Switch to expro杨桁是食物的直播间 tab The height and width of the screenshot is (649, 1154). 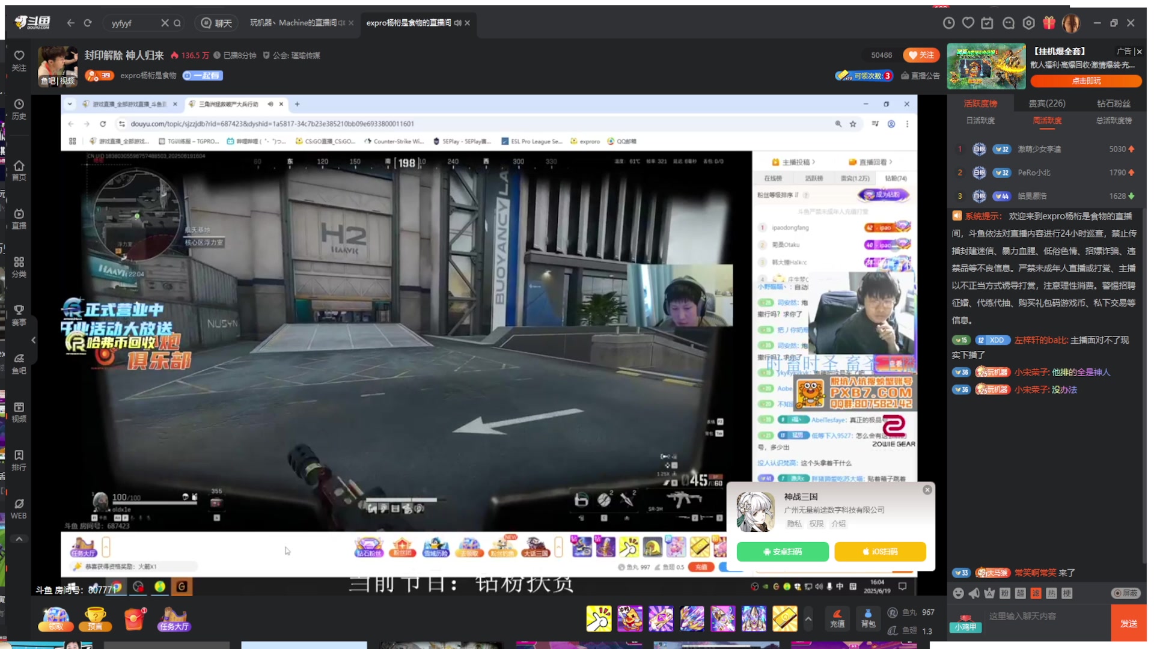tap(409, 23)
